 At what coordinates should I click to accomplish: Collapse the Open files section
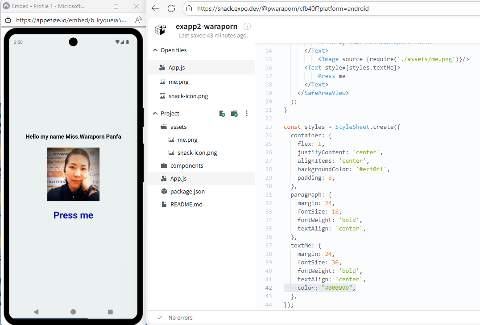point(155,50)
